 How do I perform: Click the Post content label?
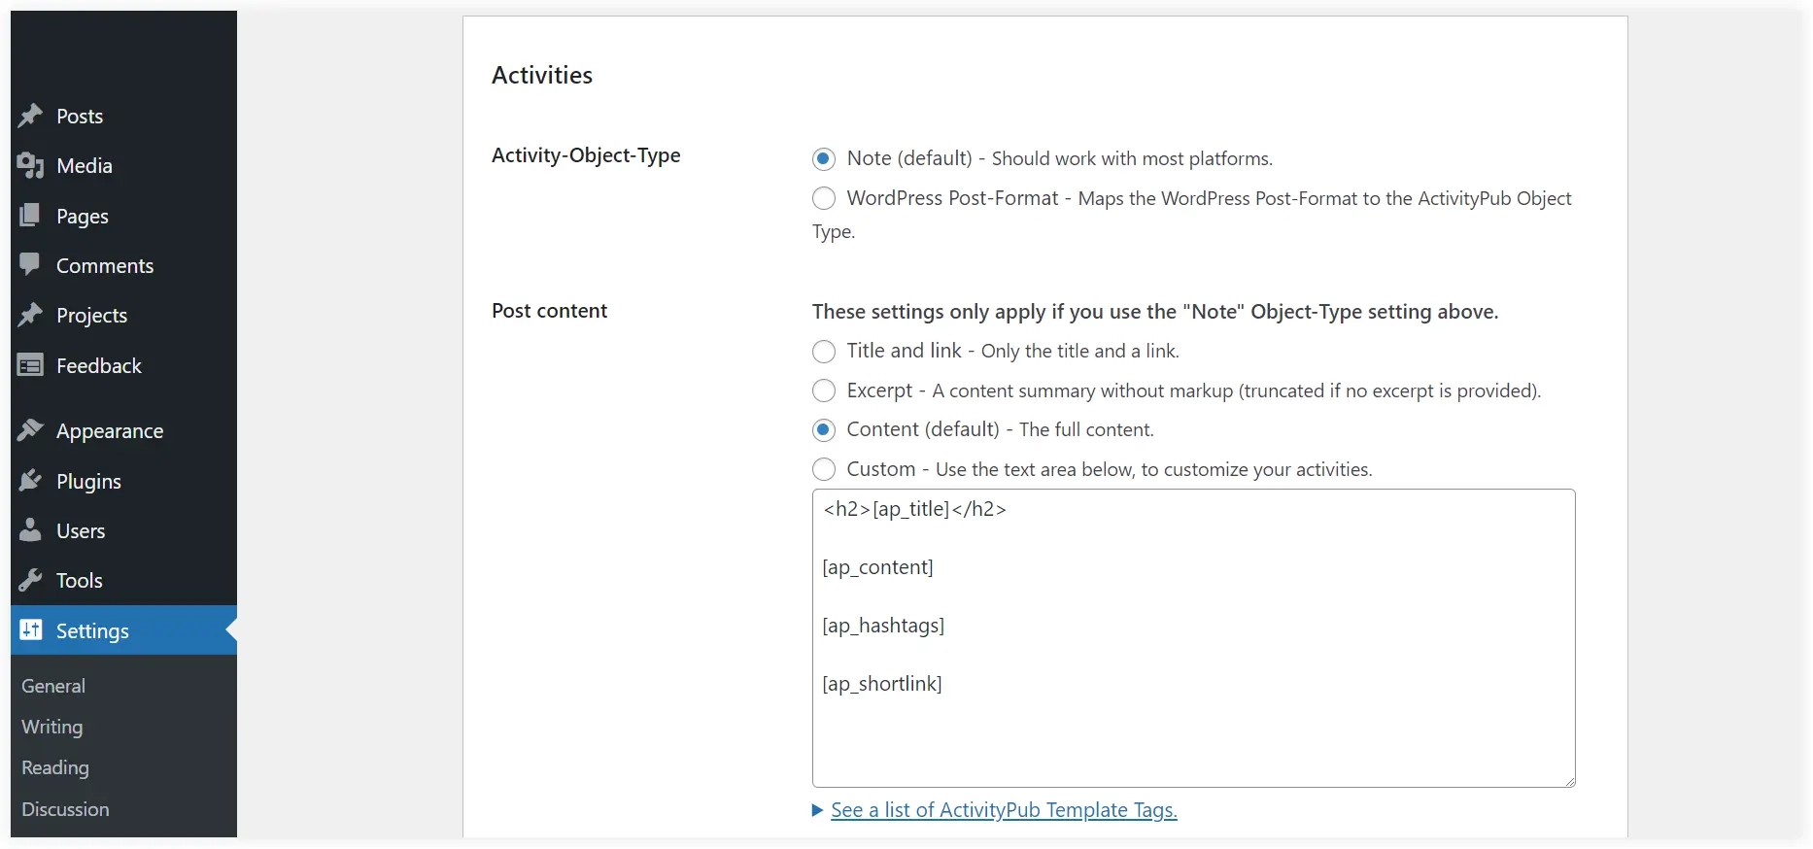[x=549, y=311]
